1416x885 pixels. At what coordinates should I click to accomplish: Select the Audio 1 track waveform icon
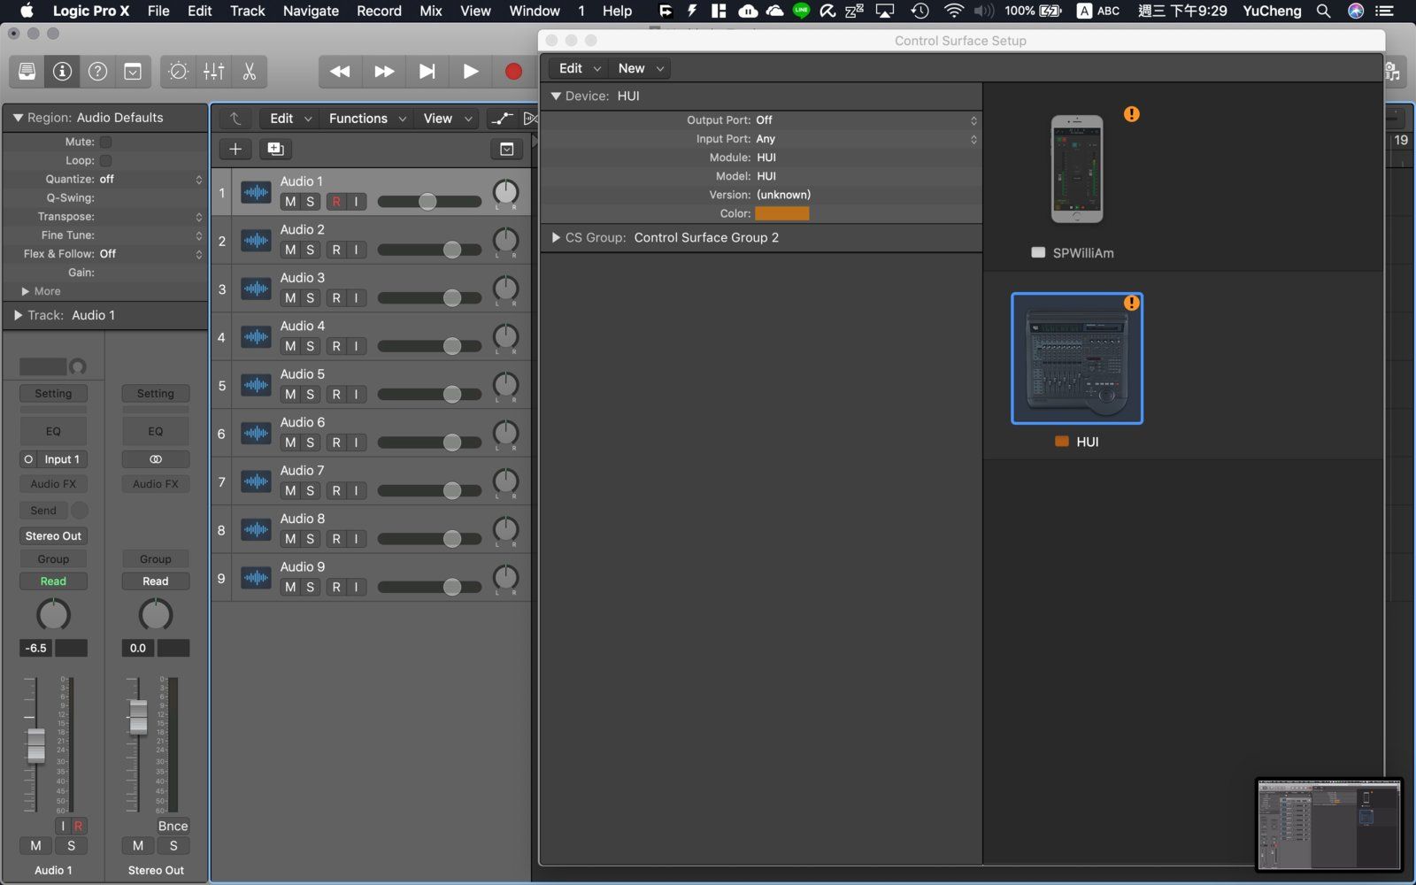click(256, 192)
